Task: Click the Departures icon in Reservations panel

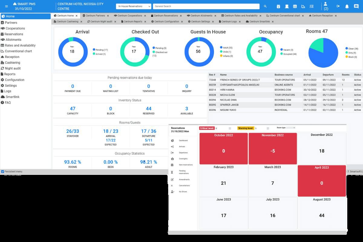Action: [172, 153]
